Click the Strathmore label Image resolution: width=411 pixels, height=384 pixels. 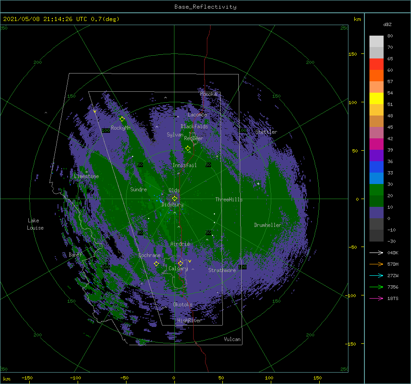[222, 270]
